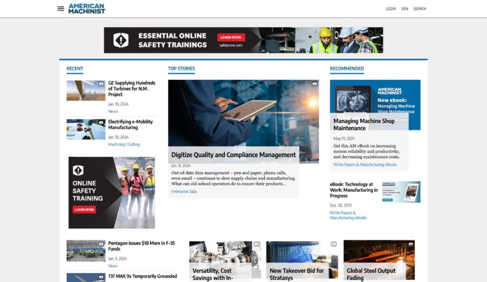
Task: Switch to the TOP STORIES section header
Action: point(181,68)
